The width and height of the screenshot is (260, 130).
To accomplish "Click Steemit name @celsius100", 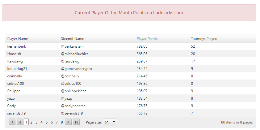I will click(x=71, y=84).
